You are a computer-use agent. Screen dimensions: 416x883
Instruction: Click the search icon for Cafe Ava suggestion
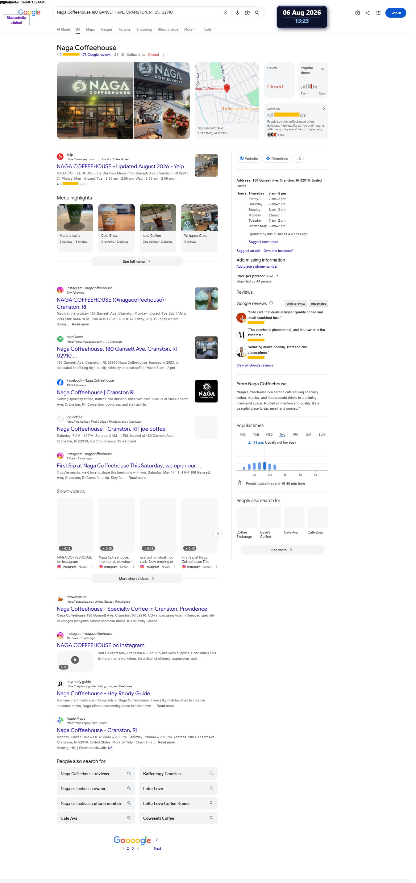click(x=129, y=818)
